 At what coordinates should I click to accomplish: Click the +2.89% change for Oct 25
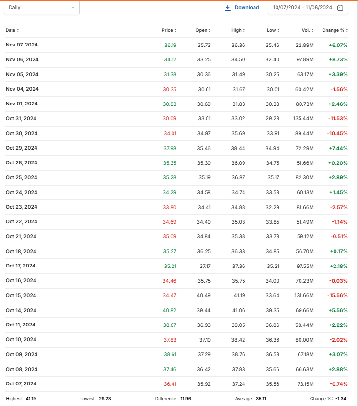[x=338, y=178]
